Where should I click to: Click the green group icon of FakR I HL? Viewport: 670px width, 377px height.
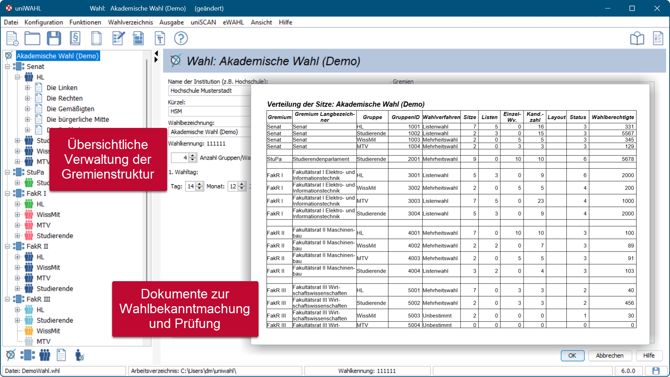pos(29,204)
